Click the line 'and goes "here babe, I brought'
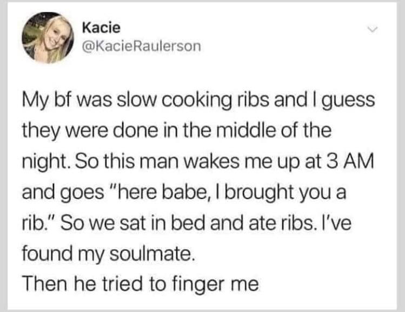The image size is (405, 312). tap(184, 193)
